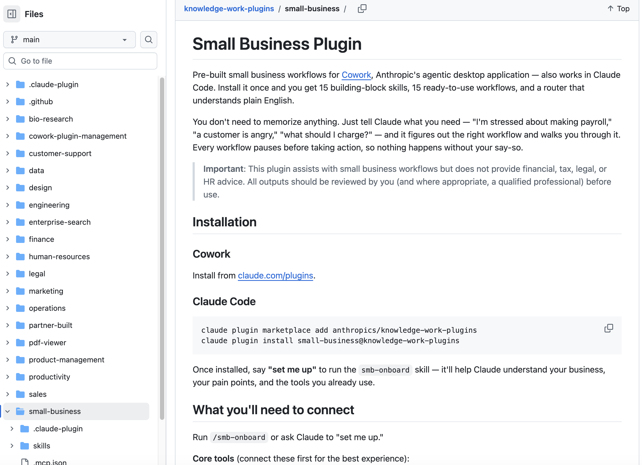Select the cowork-plugin-management folder row
The width and height of the screenshot is (642, 465).
coord(76,136)
